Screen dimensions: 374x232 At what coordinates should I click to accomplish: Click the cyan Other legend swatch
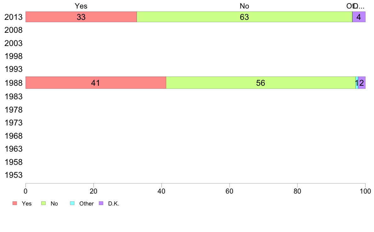[72, 203]
